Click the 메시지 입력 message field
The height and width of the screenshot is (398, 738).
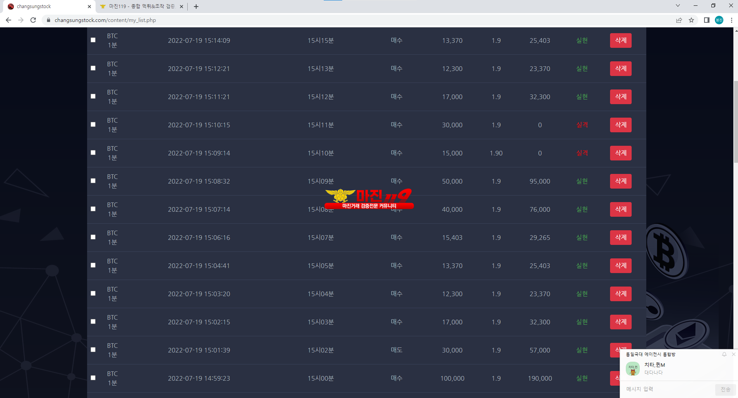pyautogui.click(x=669, y=389)
